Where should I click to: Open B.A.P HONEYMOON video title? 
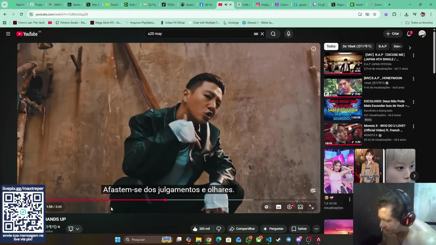(383, 78)
